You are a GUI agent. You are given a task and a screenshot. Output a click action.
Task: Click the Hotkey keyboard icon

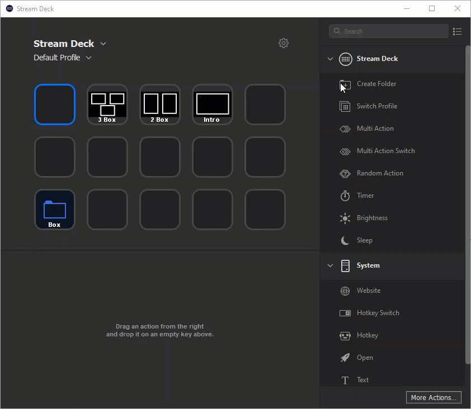coord(345,335)
